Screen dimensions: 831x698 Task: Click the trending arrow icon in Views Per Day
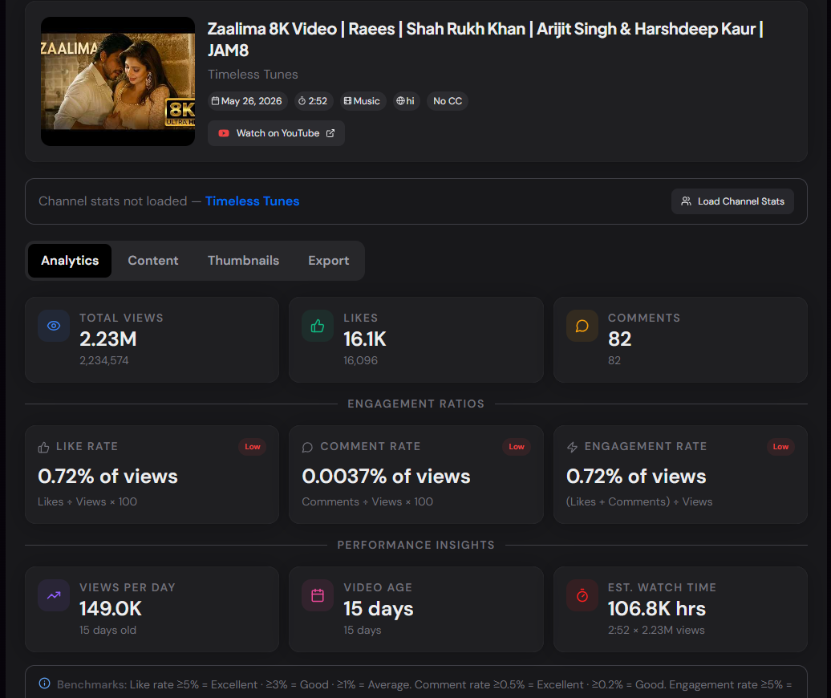coord(54,595)
